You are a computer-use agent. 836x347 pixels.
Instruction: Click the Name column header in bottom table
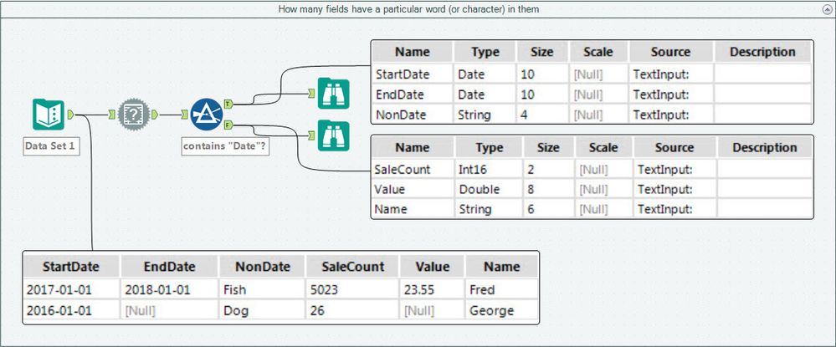pyautogui.click(x=502, y=267)
